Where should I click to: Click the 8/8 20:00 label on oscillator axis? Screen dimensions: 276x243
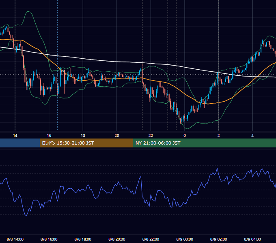[x=117, y=239]
